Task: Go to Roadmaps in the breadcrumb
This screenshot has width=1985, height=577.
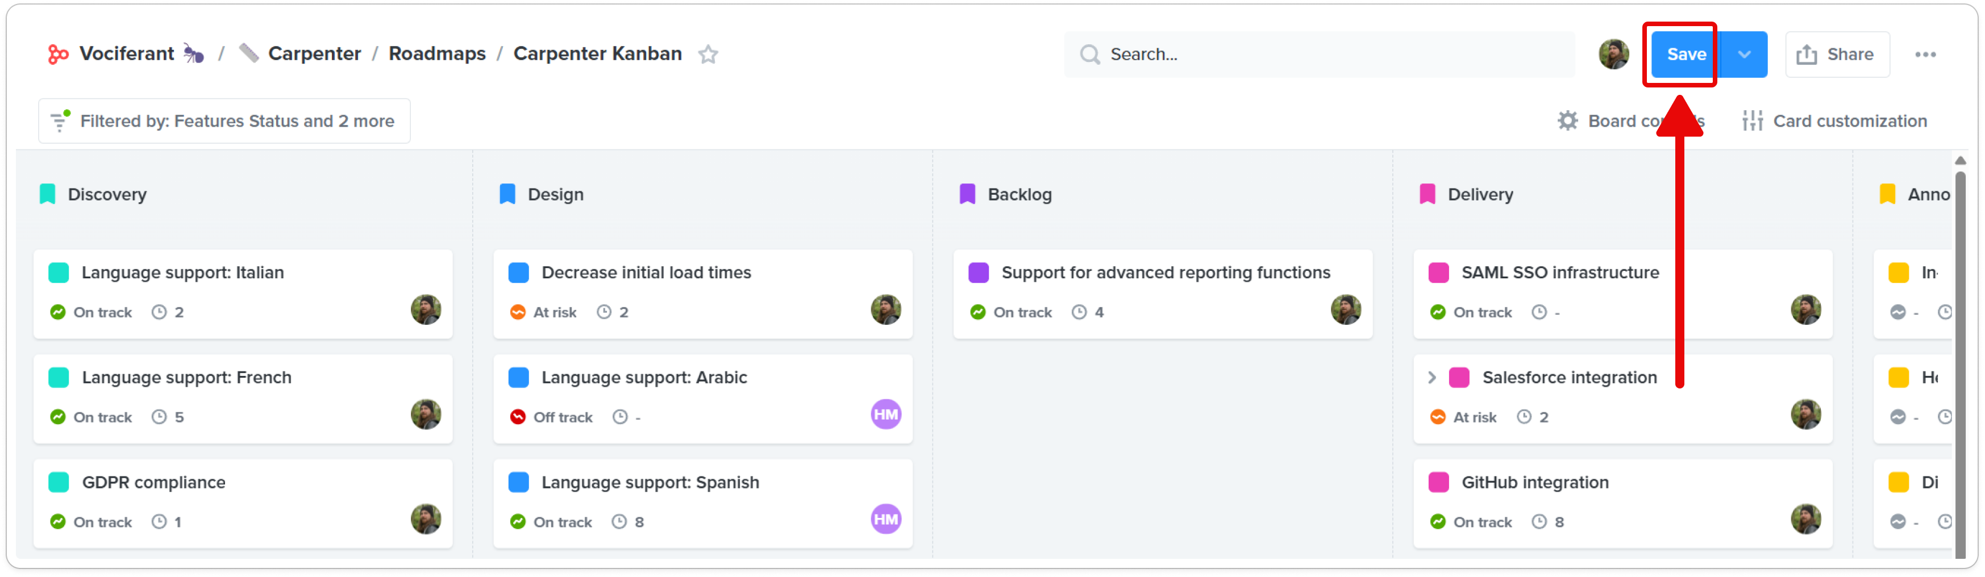Action: 437,53
